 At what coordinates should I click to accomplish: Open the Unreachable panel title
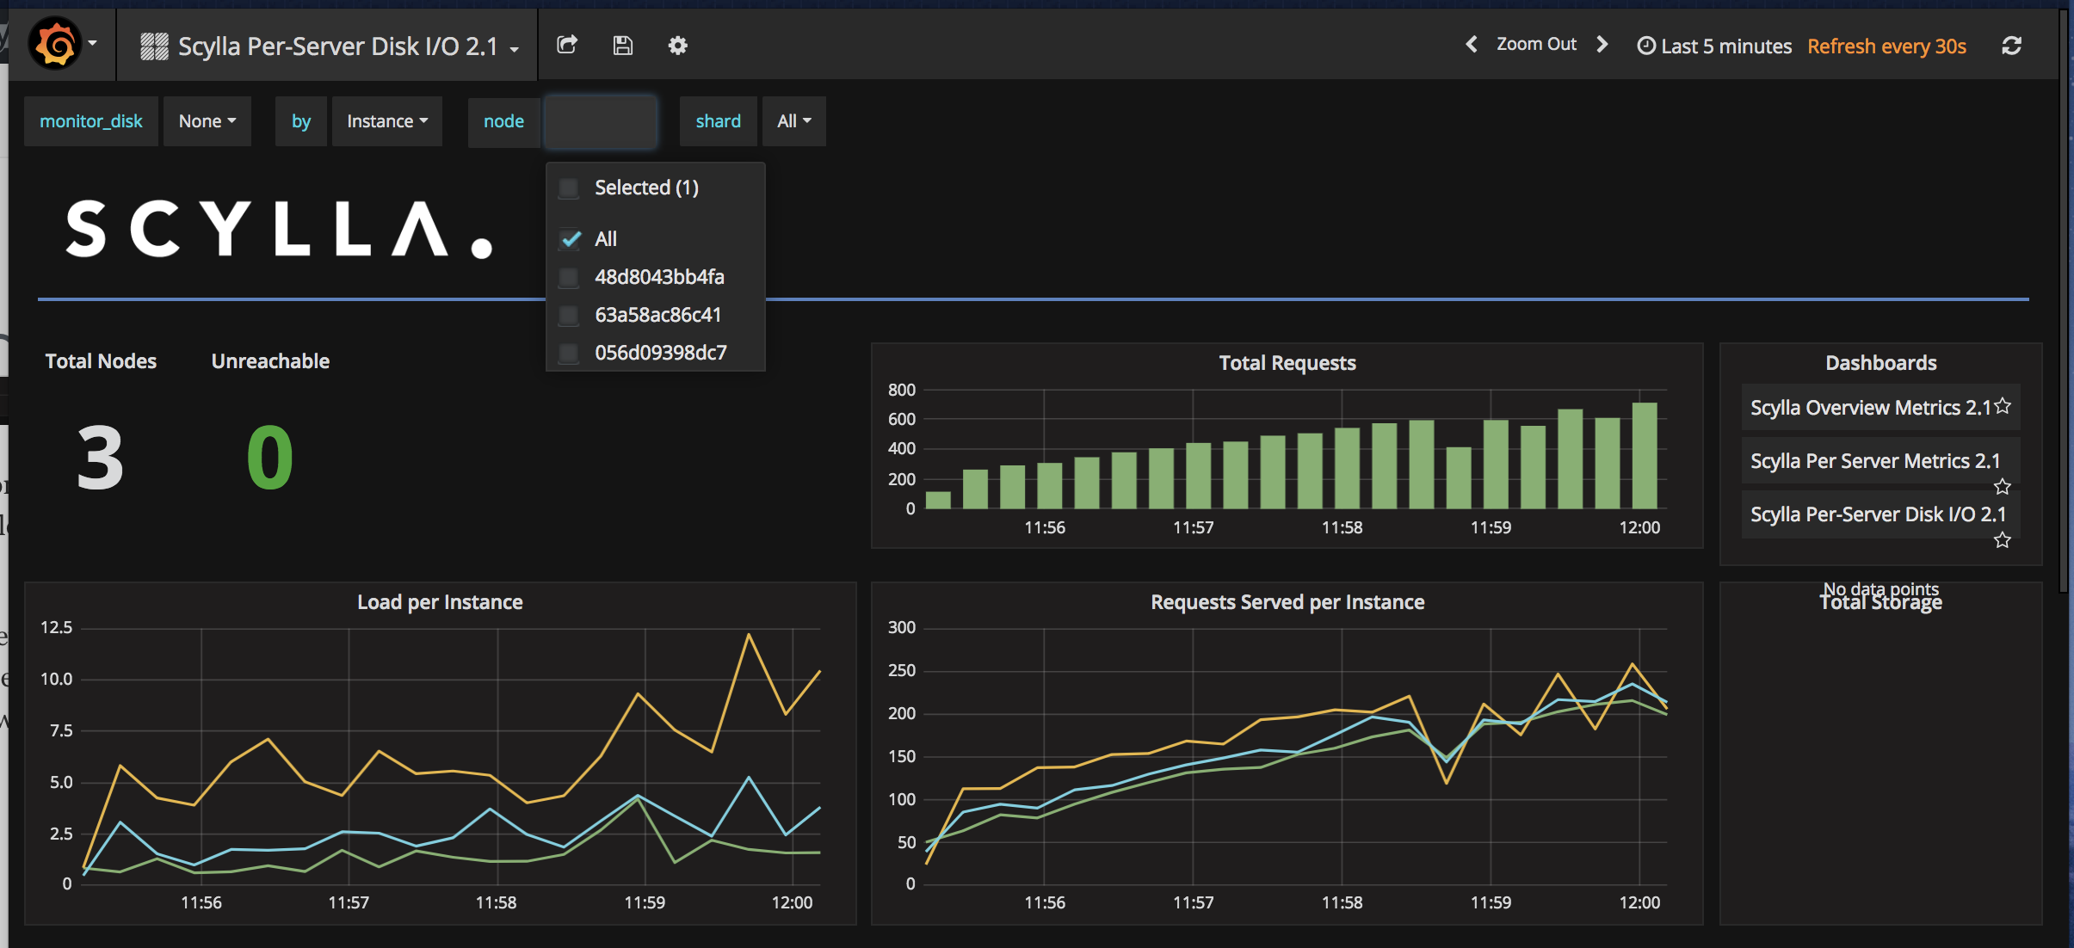click(270, 361)
